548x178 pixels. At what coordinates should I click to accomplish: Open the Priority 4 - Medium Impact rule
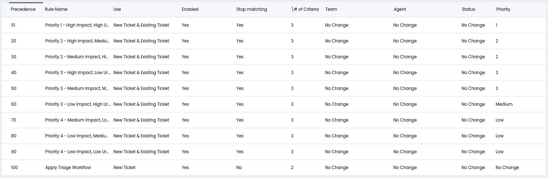77,120
